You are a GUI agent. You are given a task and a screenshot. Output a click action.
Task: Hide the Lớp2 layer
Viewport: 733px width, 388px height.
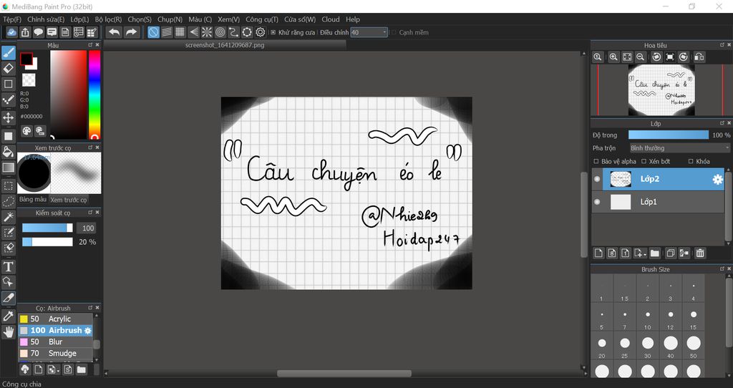(x=597, y=179)
